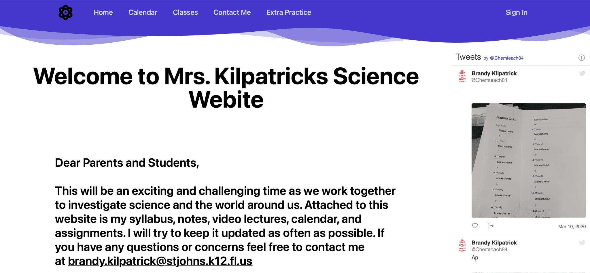The width and height of the screenshot is (590, 273).
Task: Click the Twitter bird icon on second tweet
Action: tap(582, 243)
